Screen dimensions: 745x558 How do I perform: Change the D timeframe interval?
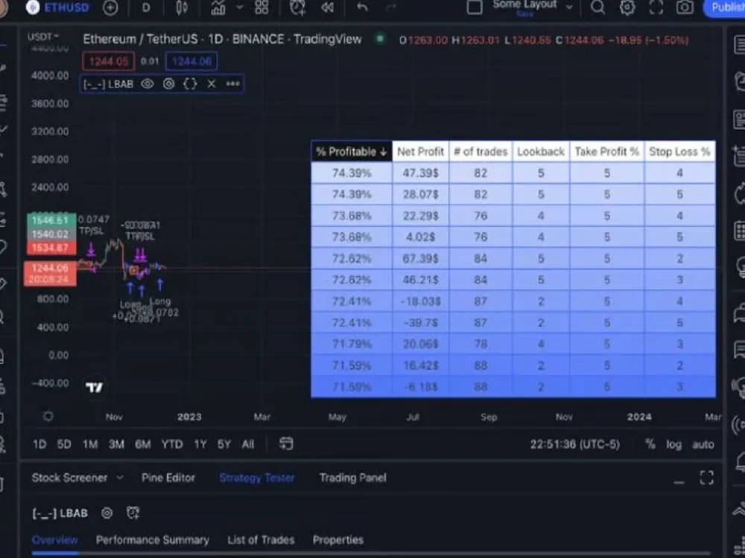146,7
